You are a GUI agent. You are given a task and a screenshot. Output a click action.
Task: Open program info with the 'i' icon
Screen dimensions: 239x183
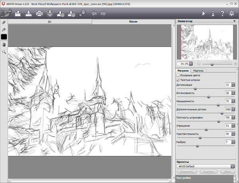tap(213, 14)
